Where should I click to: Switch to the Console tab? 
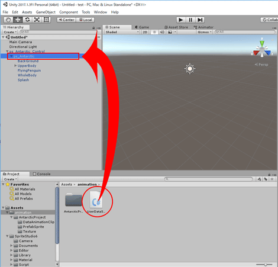pyautogui.click(x=41, y=174)
